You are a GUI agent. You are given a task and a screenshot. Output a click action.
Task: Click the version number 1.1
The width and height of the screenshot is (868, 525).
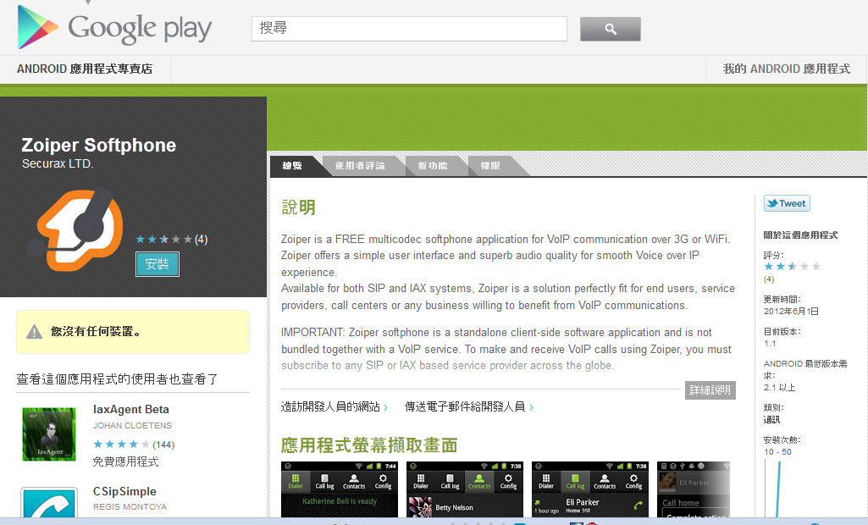(x=770, y=343)
